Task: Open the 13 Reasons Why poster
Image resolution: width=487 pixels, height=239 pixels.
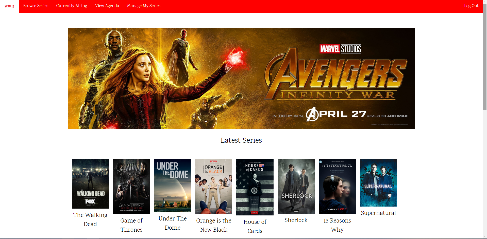Action: pos(337,187)
